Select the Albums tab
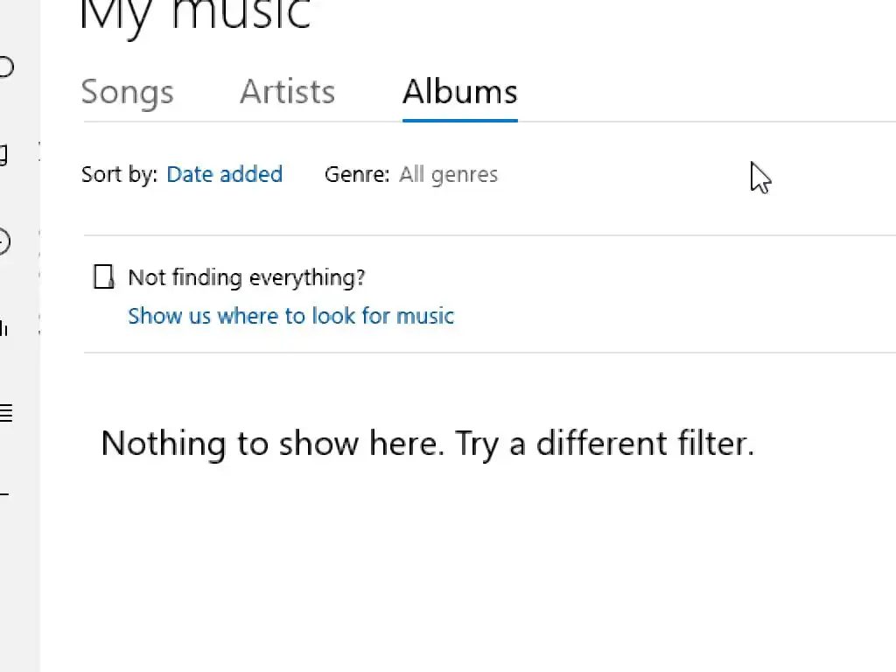Viewport: 896px width, 672px height. click(x=460, y=92)
